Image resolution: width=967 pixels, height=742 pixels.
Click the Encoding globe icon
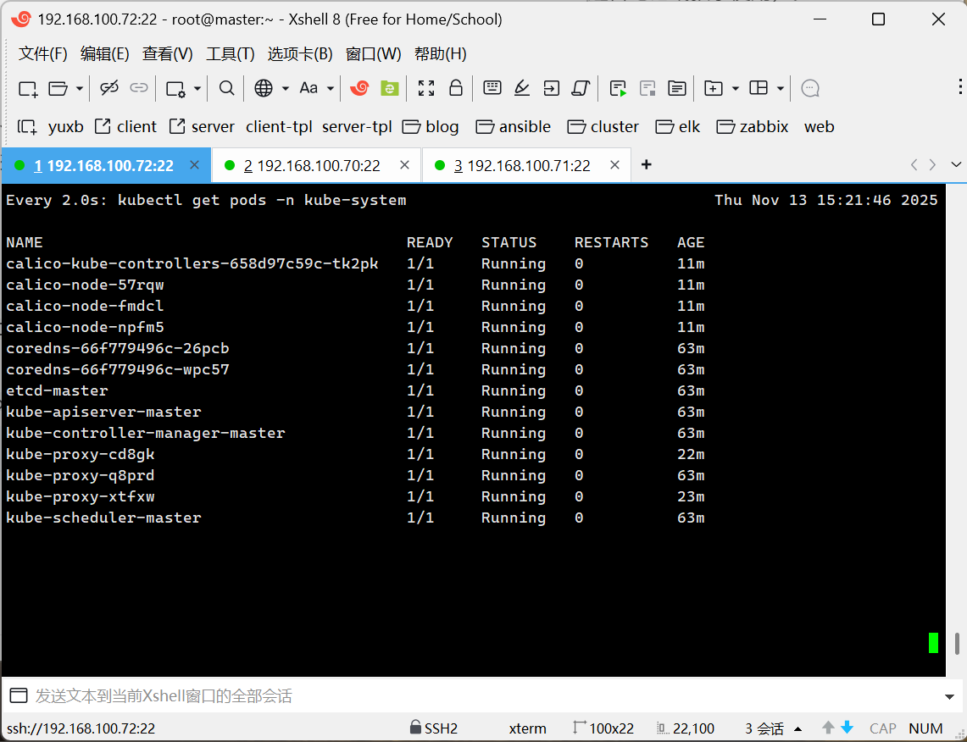[x=264, y=88]
